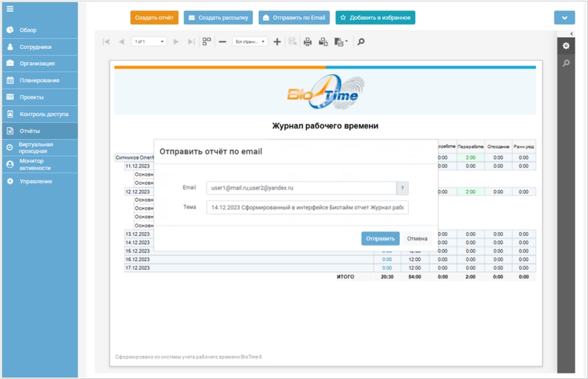Toggle multi-page view mode icon
Screen dimensions: 588x379
[x=206, y=42]
